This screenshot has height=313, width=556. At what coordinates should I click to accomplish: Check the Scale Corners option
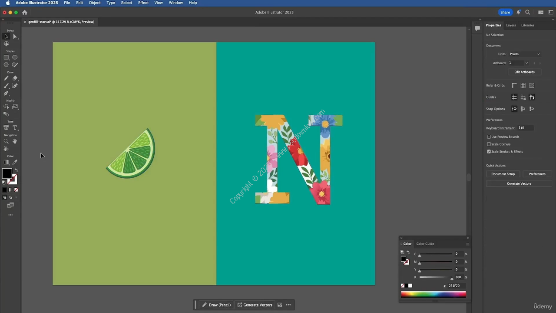pyautogui.click(x=489, y=144)
